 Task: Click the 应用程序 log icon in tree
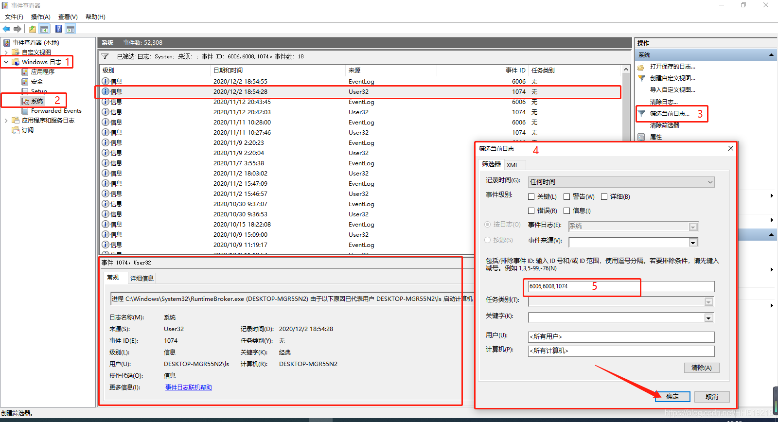[25, 71]
